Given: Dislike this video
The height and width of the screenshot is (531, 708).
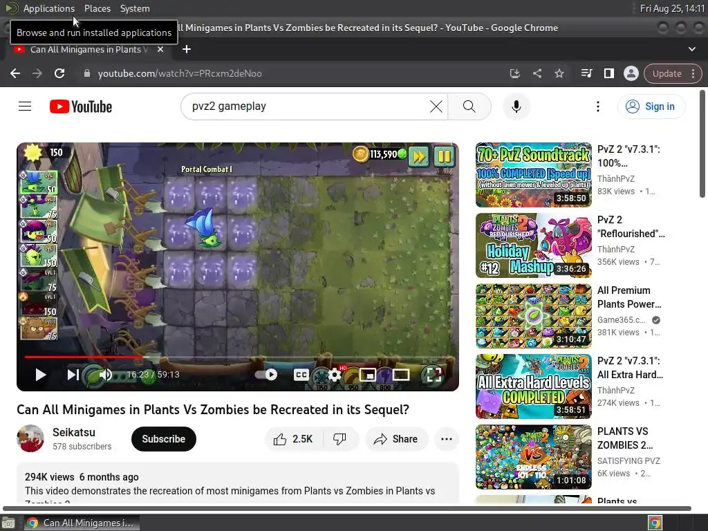Looking at the screenshot, I should click(340, 439).
